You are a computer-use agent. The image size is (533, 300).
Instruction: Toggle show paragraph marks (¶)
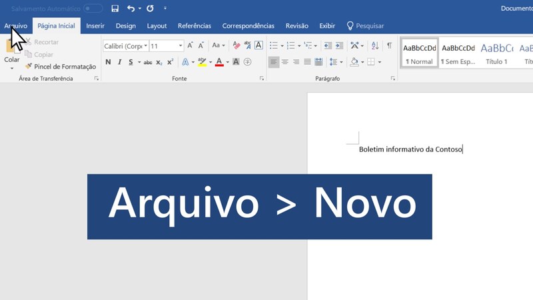[x=389, y=46]
